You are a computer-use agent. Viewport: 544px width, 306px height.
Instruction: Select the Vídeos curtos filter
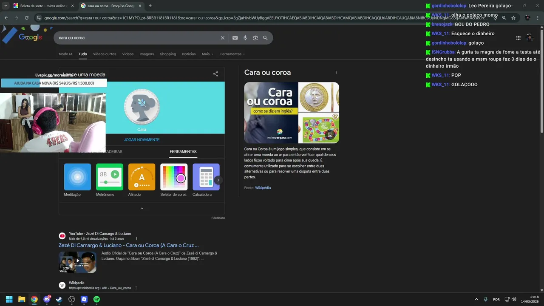[x=105, y=54]
